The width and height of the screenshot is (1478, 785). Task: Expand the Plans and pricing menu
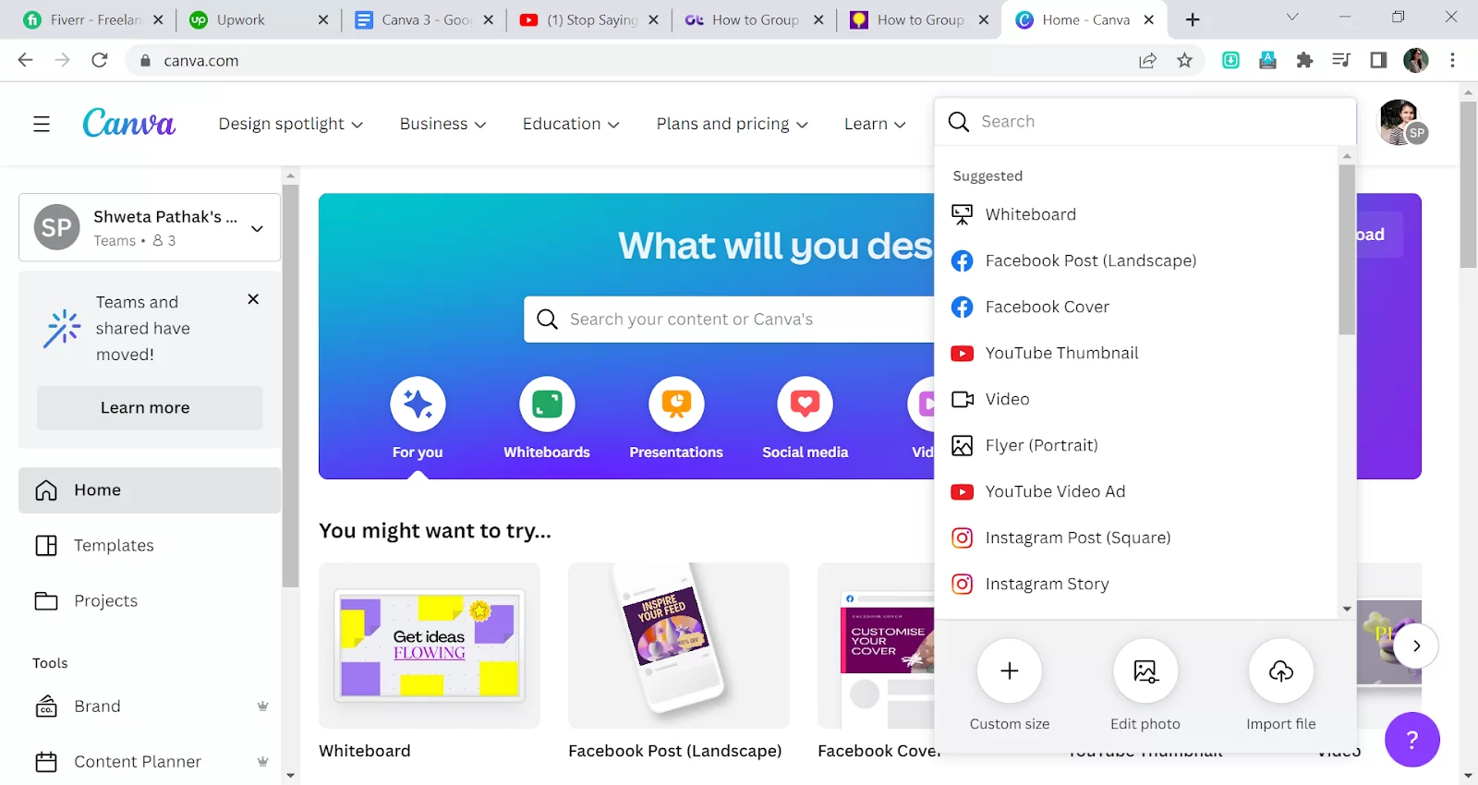[x=732, y=124]
